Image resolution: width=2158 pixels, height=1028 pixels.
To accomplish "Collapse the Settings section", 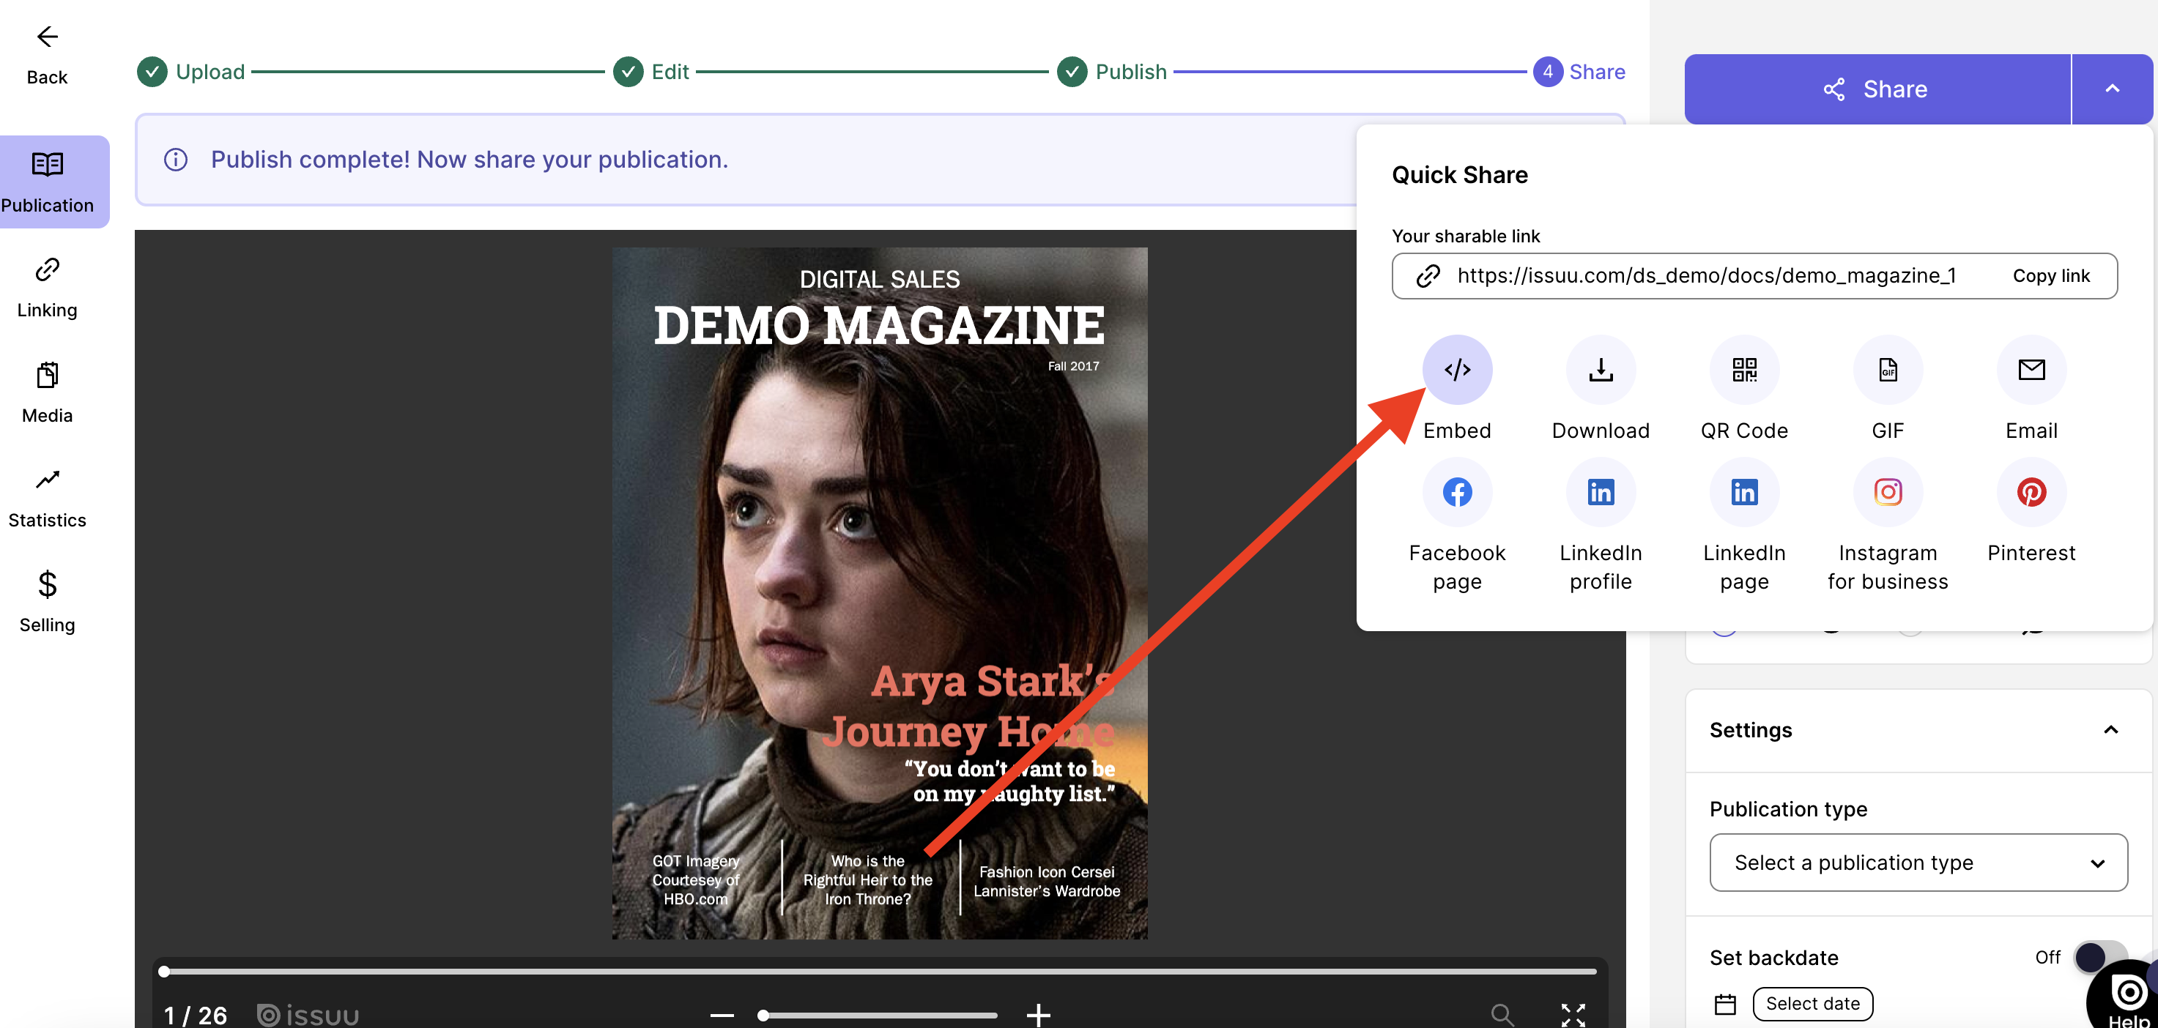I will (x=2110, y=729).
